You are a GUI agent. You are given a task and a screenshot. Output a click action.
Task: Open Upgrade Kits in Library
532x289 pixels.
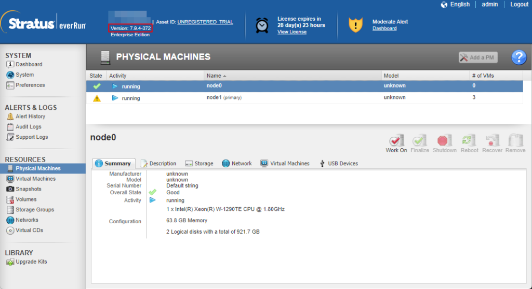(x=31, y=262)
